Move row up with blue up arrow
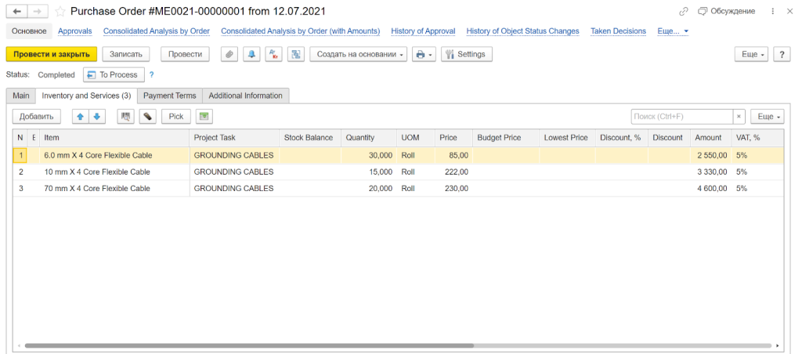The height and width of the screenshot is (354, 802). point(80,117)
